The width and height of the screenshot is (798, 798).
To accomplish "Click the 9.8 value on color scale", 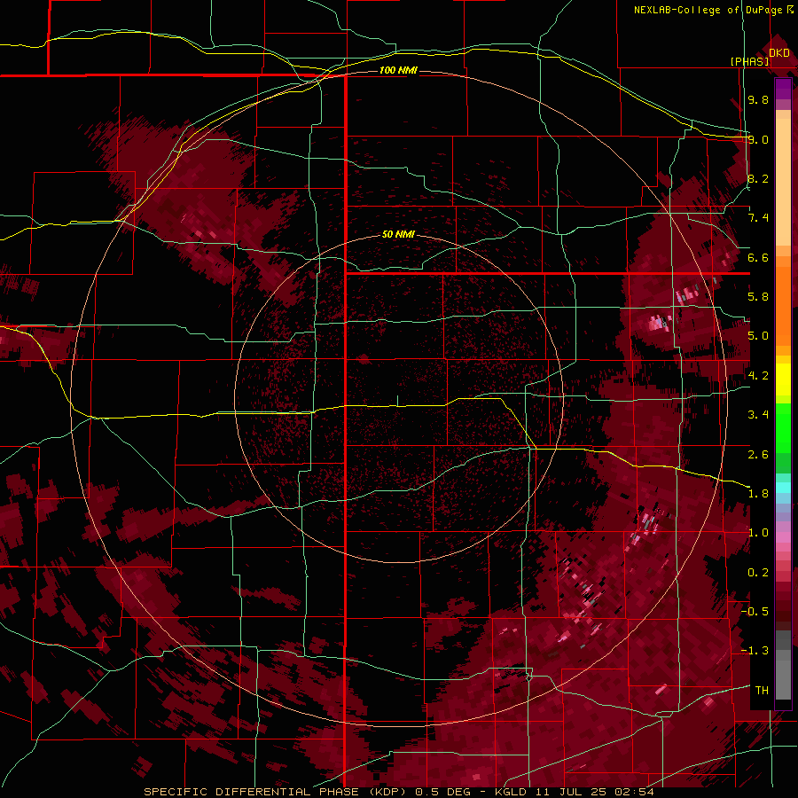I will click(758, 99).
